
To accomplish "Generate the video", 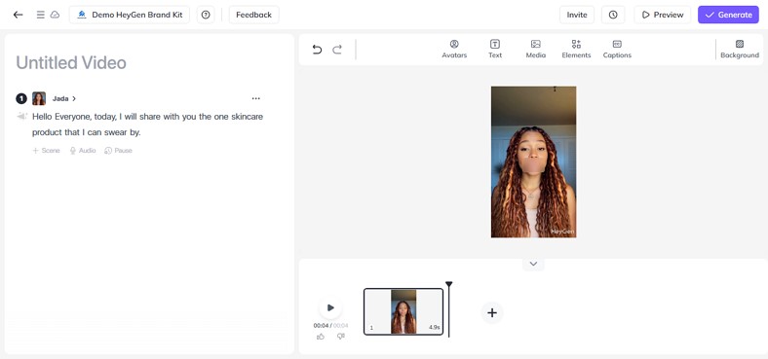I will (x=728, y=15).
